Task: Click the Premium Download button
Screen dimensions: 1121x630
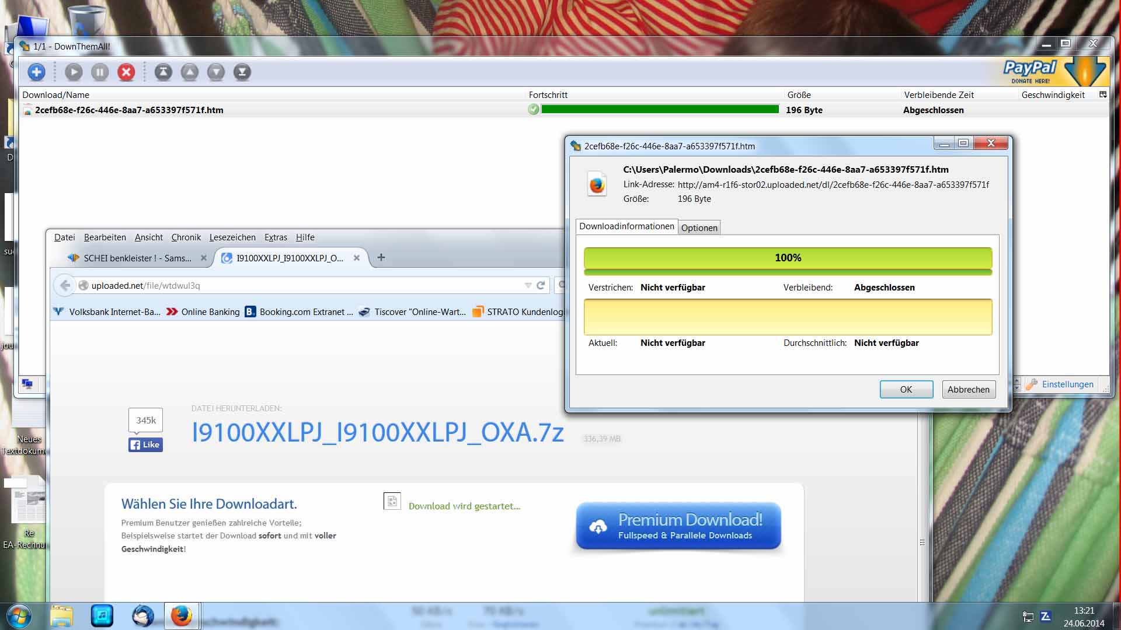Action: pos(678,526)
